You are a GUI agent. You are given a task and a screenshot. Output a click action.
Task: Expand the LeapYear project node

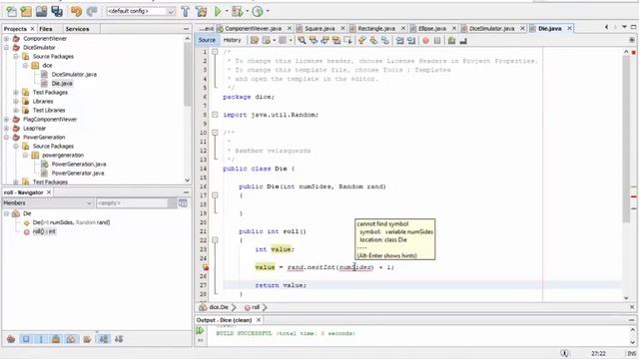click(x=7, y=129)
